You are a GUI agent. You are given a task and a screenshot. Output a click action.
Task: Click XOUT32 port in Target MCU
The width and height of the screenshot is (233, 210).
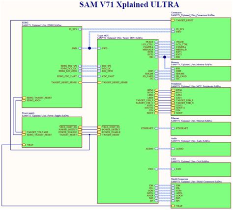point(156,108)
